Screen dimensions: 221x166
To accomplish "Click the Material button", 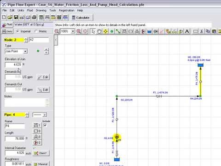I will [41, 164].
